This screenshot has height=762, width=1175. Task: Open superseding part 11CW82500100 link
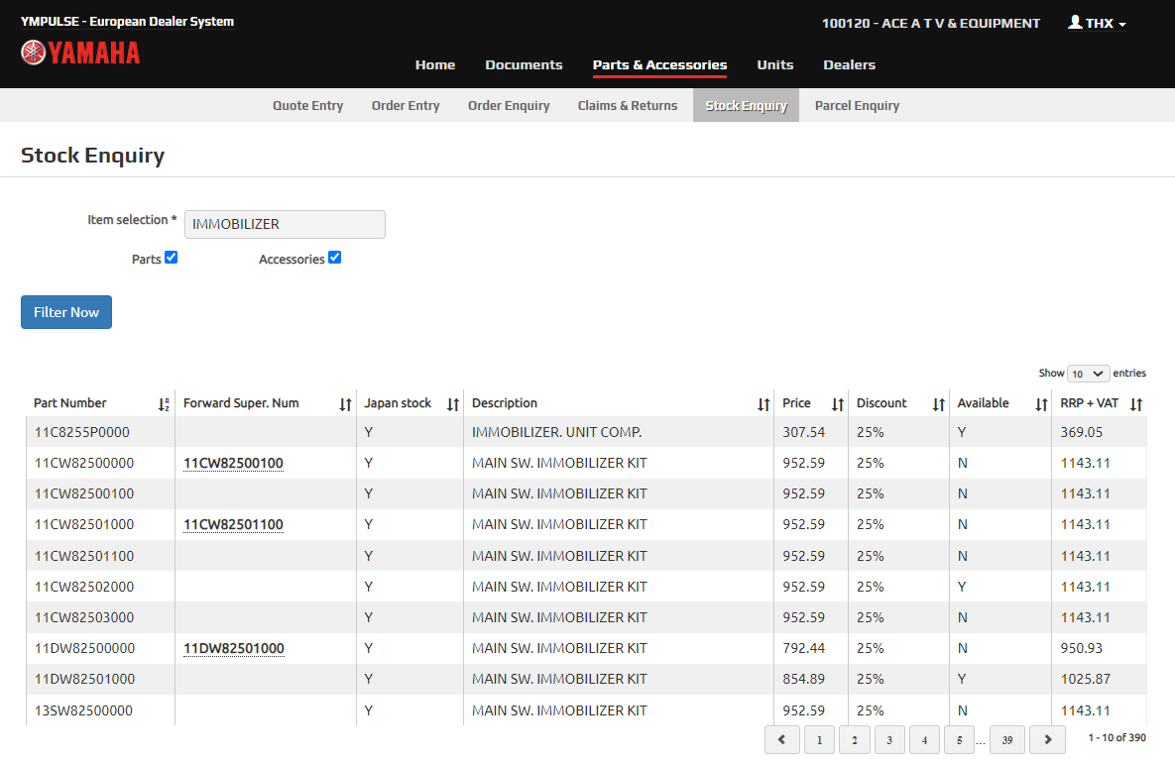[x=233, y=464]
